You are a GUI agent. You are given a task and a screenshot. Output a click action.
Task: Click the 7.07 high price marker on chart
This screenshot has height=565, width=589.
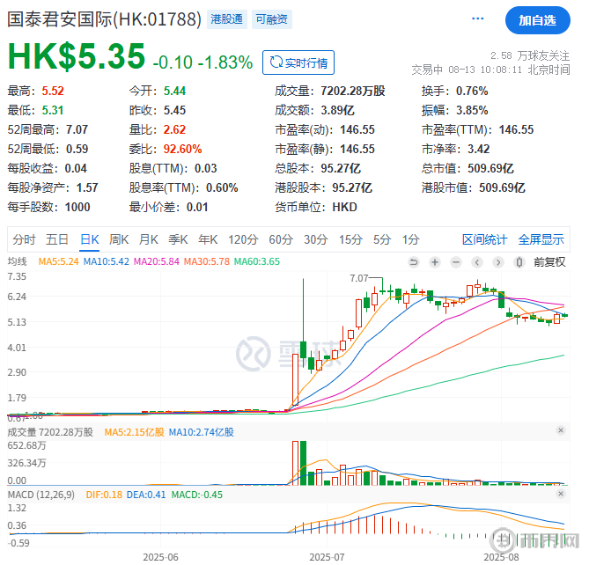pyautogui.click(x=358, y=278)
